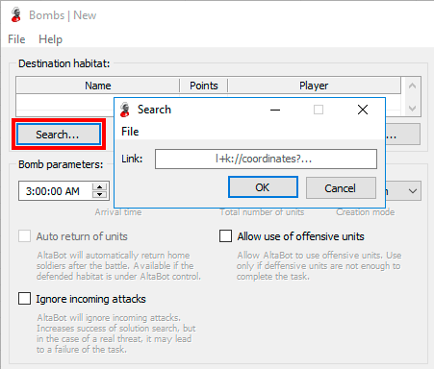This screenshot has height=369, width=434.
Task: Click the Total number of units caption
Action: [x=262, y=212]
